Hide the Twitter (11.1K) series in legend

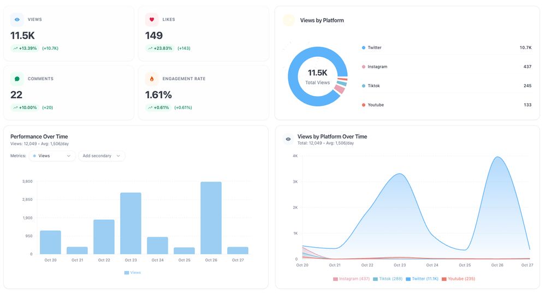tap(422, 279)
